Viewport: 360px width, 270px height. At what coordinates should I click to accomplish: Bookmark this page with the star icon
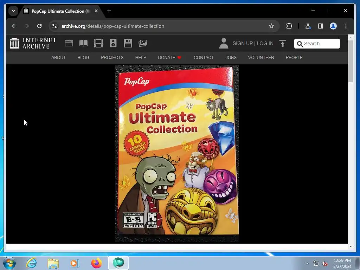[x=271, y=26]
